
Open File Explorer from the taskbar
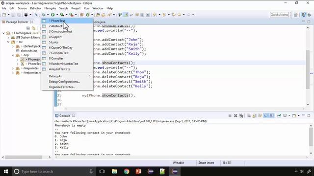114,172
